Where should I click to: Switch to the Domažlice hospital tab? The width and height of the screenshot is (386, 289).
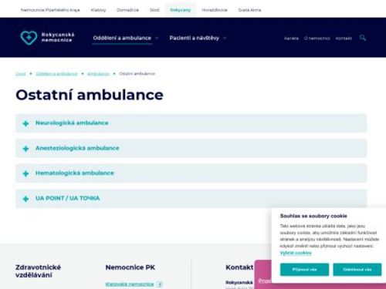[127, 10]
